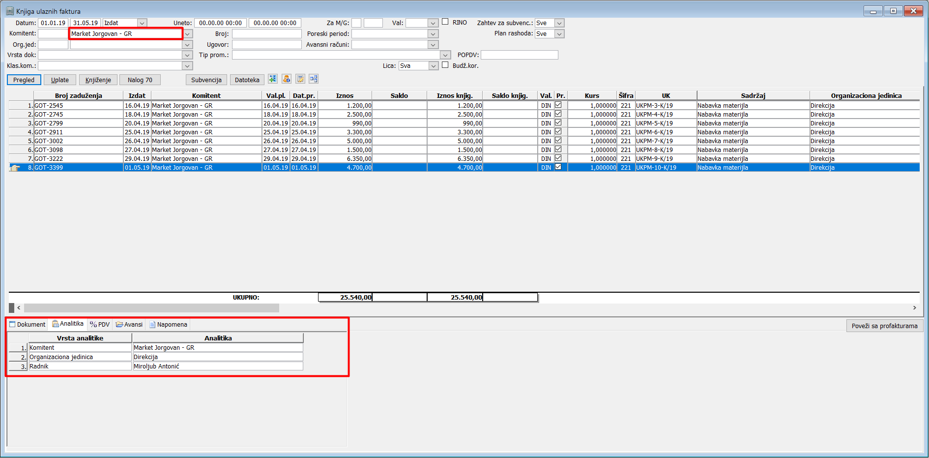Viewport: 929px width, 458px height.
Task: Toggle the RINO checkbox
Action: tap(445, 22)
